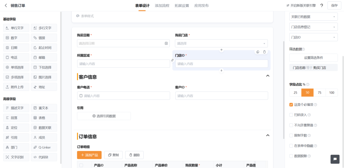Switch to the 添加流程 tab
The width and height of the screenshot is (344, 168).
162,6
